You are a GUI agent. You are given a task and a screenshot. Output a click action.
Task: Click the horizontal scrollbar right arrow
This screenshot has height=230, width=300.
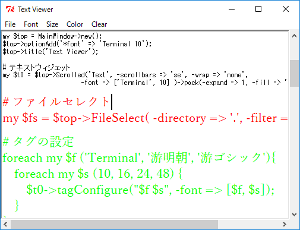[x=285, y=225]
